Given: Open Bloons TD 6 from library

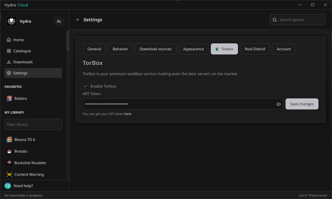Looking at the screenshot, I should click(25, 140).
